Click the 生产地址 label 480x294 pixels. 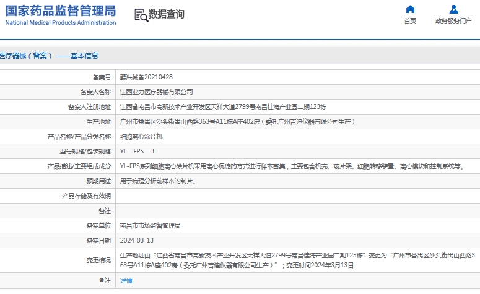coord(98,122)
